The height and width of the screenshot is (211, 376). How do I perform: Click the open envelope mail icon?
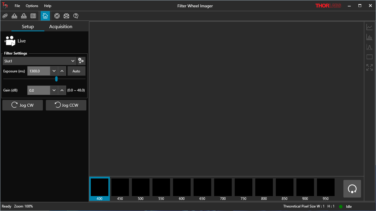tap(66, 16)
